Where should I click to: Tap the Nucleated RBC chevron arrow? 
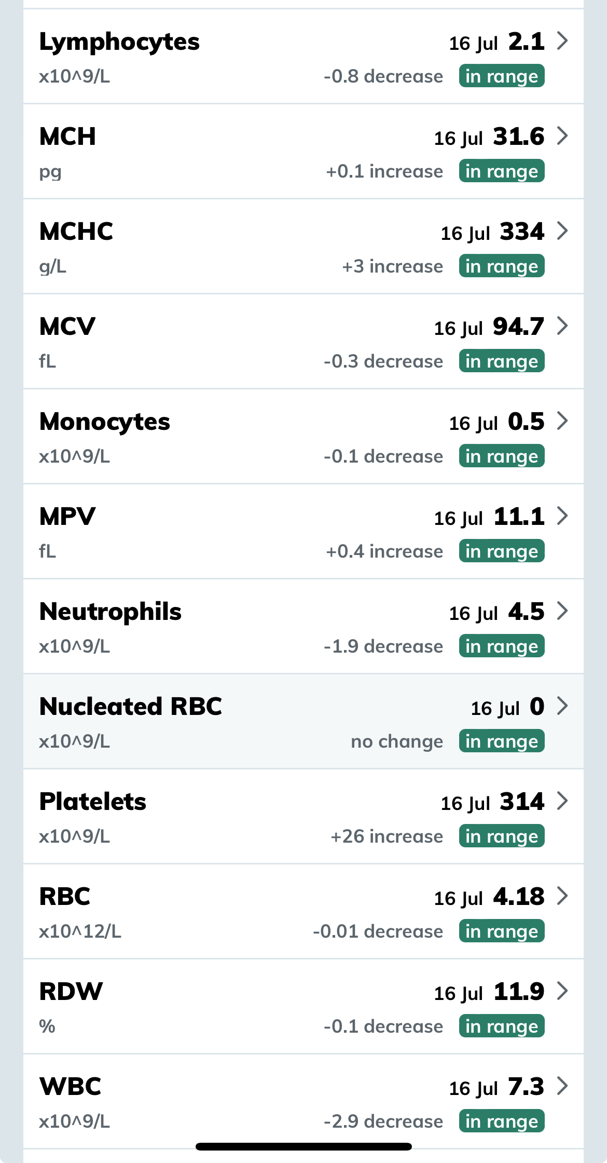tap(562, 706)
